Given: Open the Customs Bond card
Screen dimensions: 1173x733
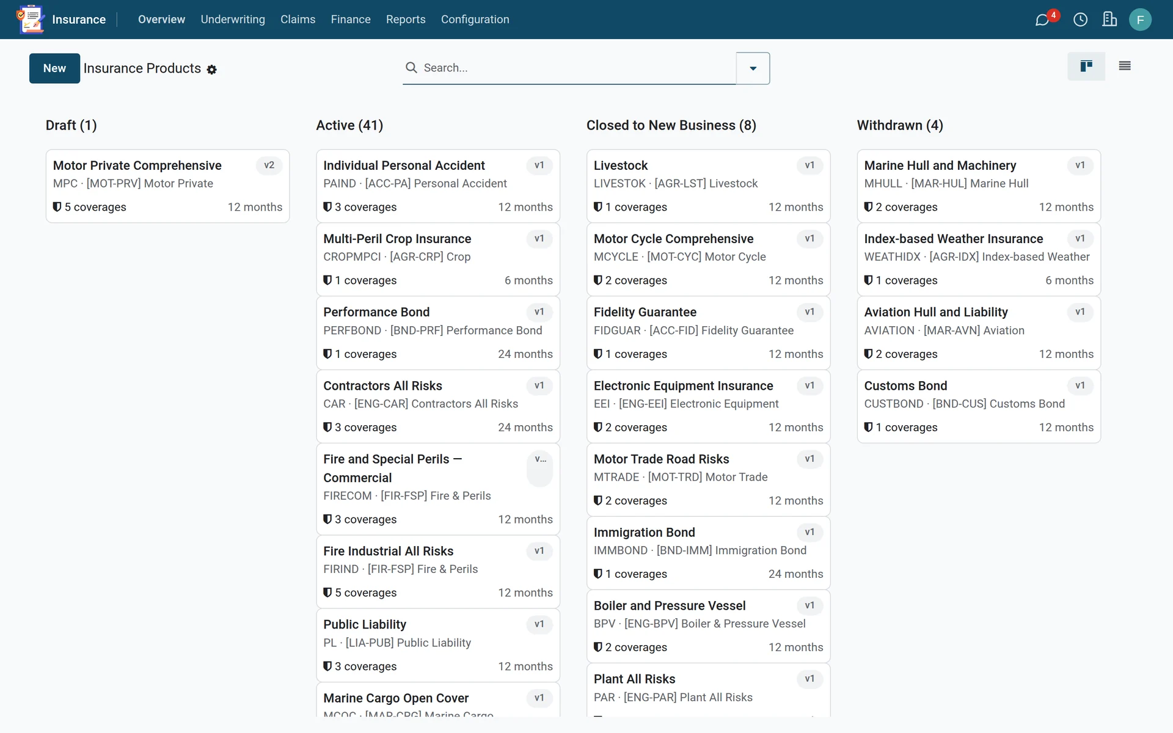Looking at the screenshot, I should coord(978,406).
